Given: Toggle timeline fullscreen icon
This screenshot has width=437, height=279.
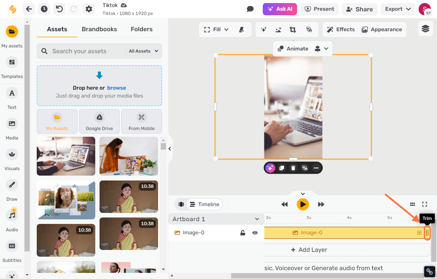Looking at the screenshot, I should (x=425, y=204).
